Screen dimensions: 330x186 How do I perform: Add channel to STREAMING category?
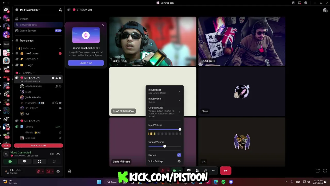tap(60, 73)
